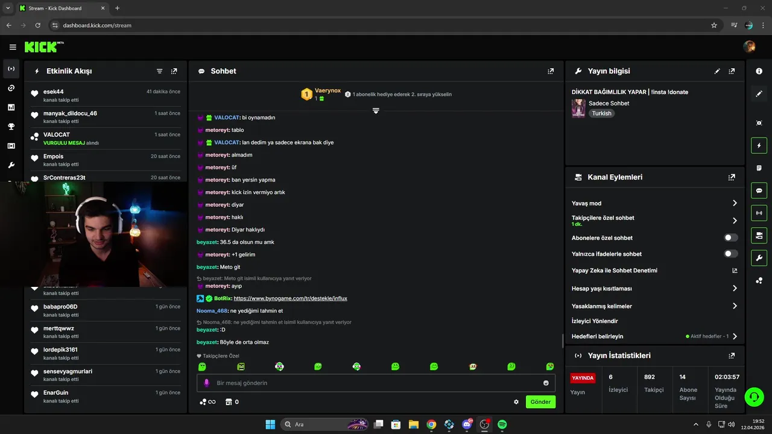Click the green support headset button
The width and height of the screenshot is (772, 434).
point(754,397)
